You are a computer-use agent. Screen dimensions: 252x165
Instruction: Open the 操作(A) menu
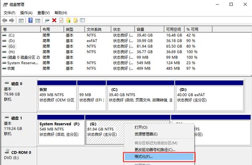(26, 13)
